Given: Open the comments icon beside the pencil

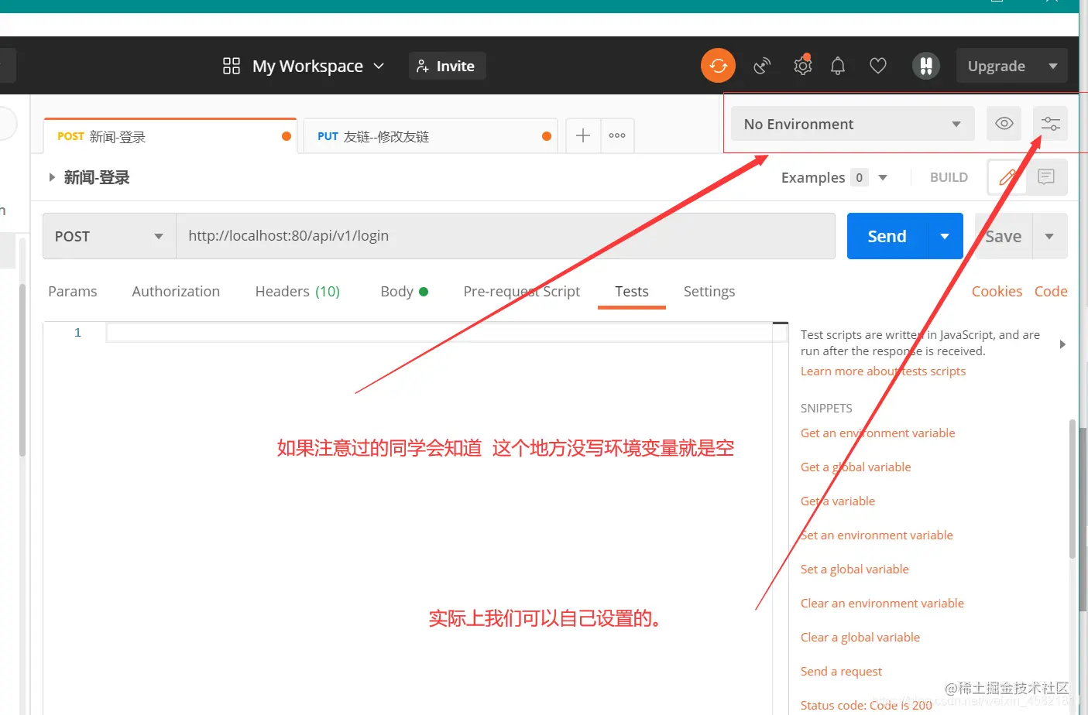Looking at the screenshot, I should 1045,177.
